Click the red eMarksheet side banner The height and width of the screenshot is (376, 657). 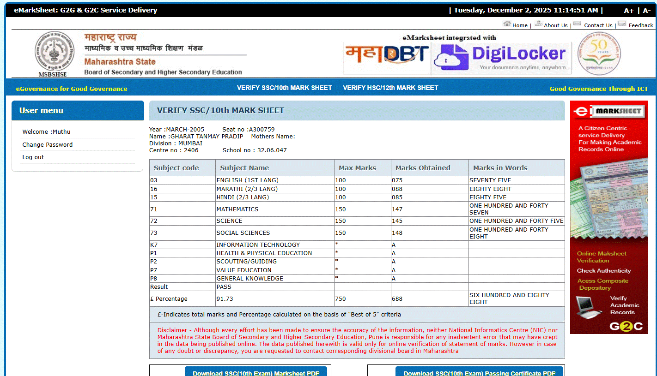(608, 217)
